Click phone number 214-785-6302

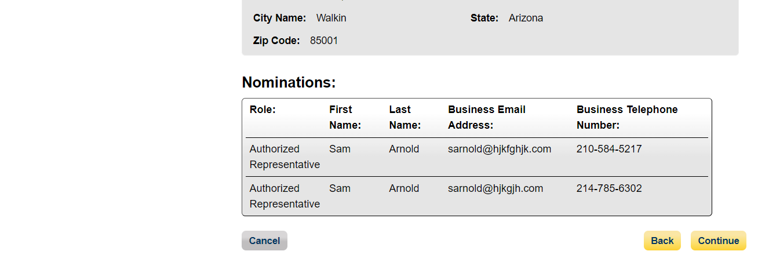click(608, 188)
